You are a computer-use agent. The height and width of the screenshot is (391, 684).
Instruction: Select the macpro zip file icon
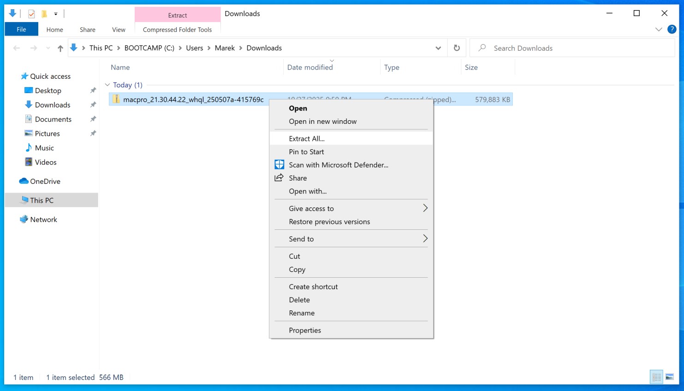click(116, 99)
